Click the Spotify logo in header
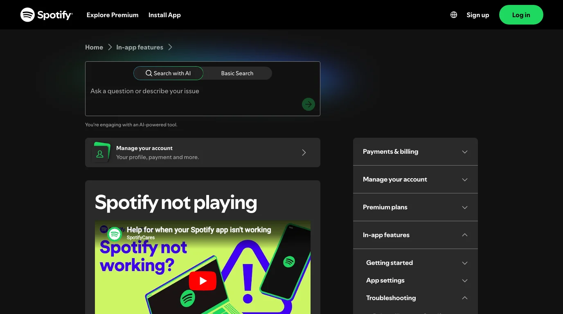This screenshot has height=314, width=563. tap(47, 15)
